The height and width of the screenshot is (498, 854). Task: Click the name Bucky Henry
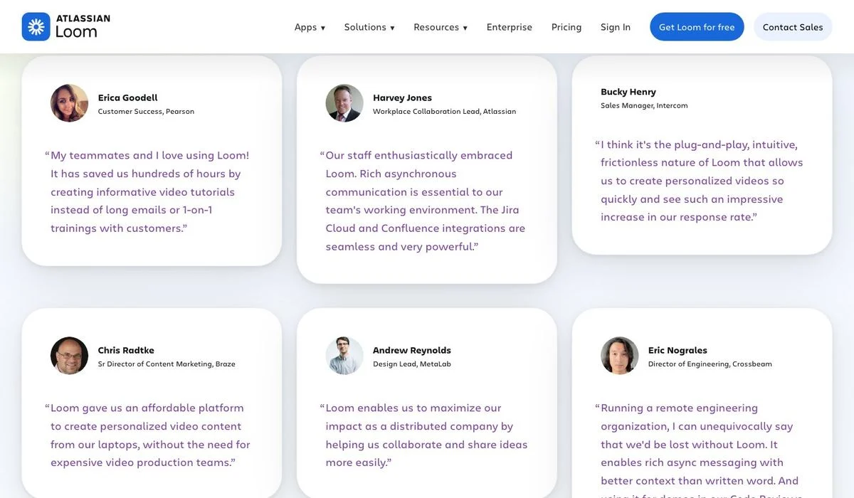(628, 92)
